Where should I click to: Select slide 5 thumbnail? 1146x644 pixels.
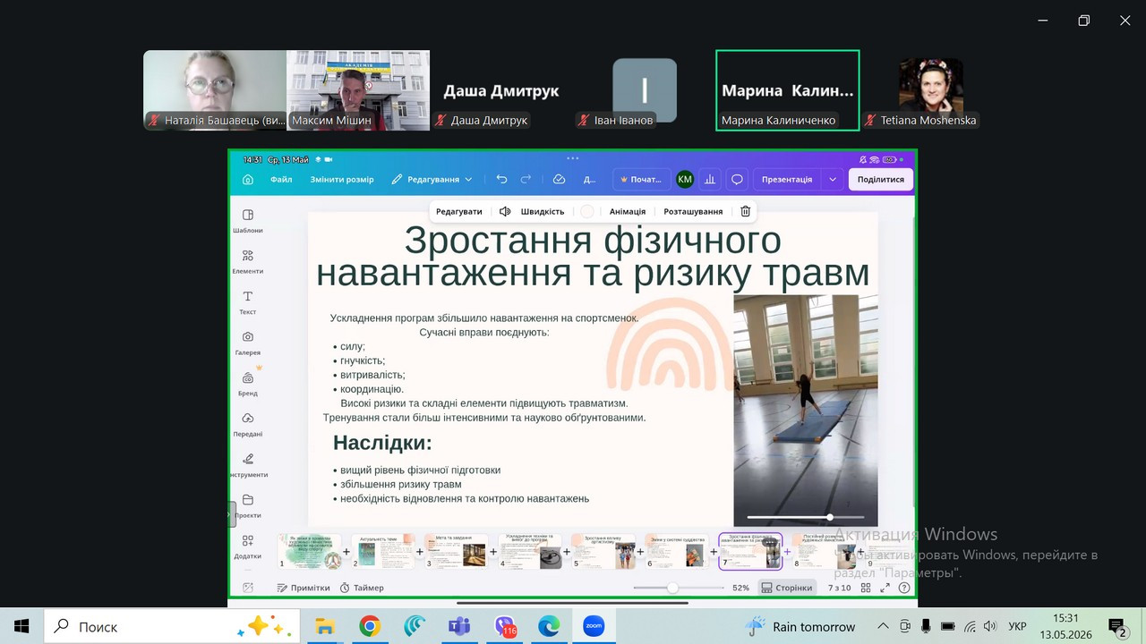(x=603, y=551)
